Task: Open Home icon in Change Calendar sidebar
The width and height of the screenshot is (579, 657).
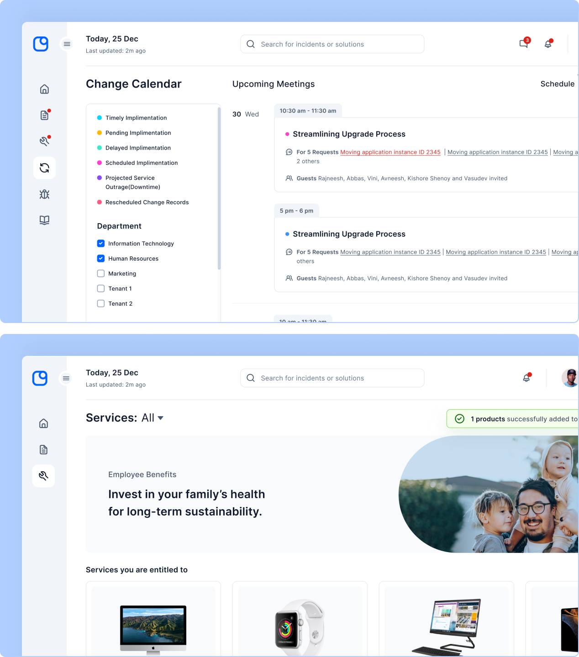Action: 44,89
